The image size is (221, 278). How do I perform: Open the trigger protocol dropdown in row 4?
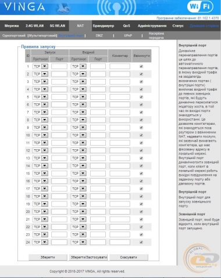40,89
